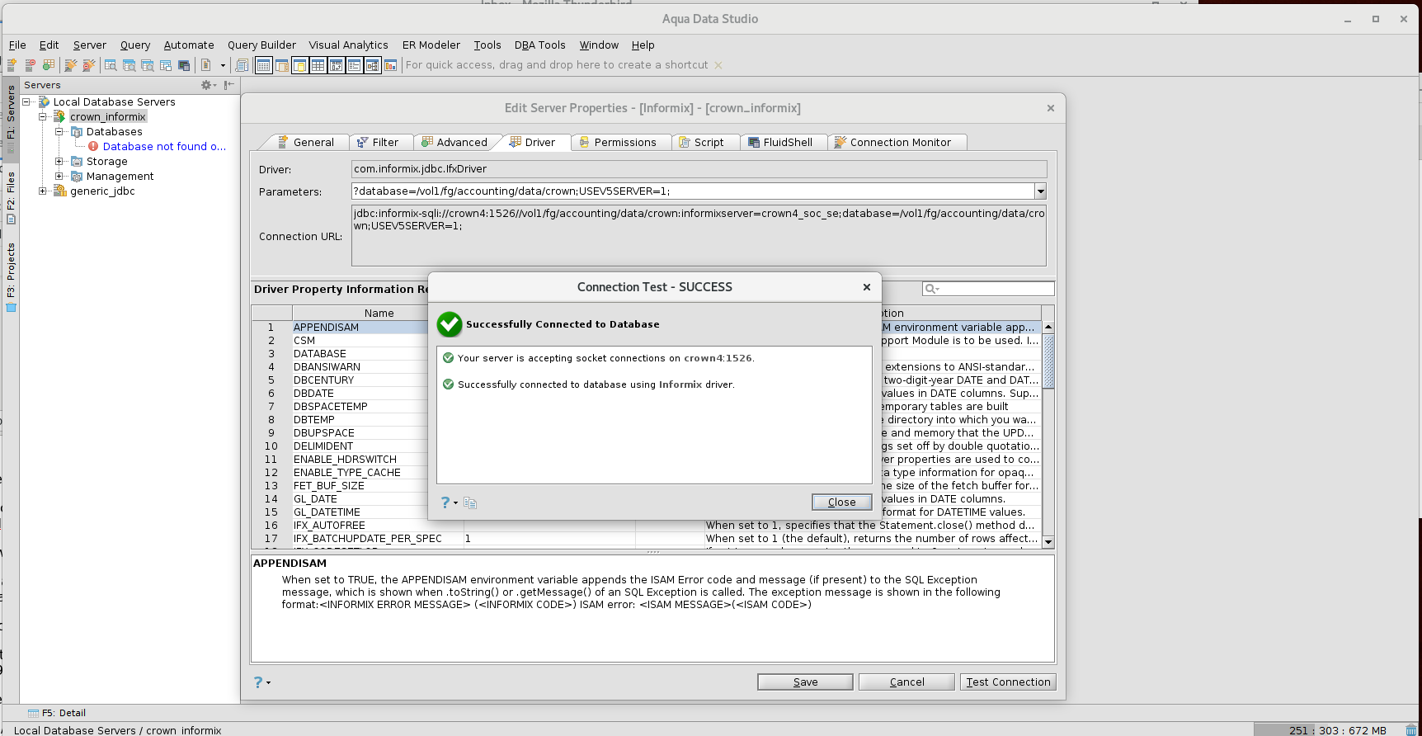Click the overlapping windows toolbar icon
The width and height of the screenshot is (1422, 736).
coord(166,65)
